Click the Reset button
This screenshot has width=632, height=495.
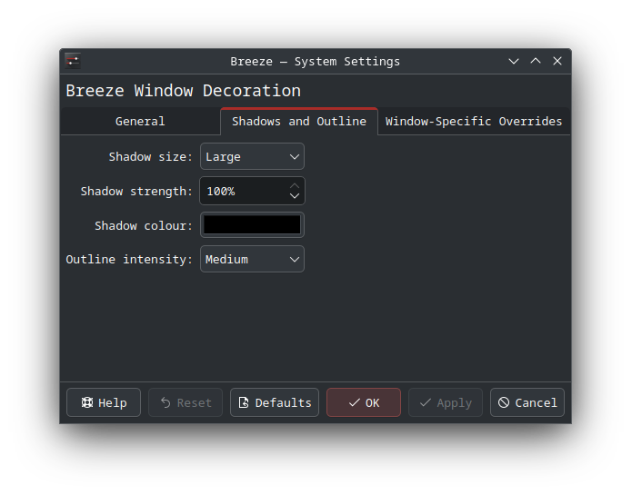tap(186, 402)
